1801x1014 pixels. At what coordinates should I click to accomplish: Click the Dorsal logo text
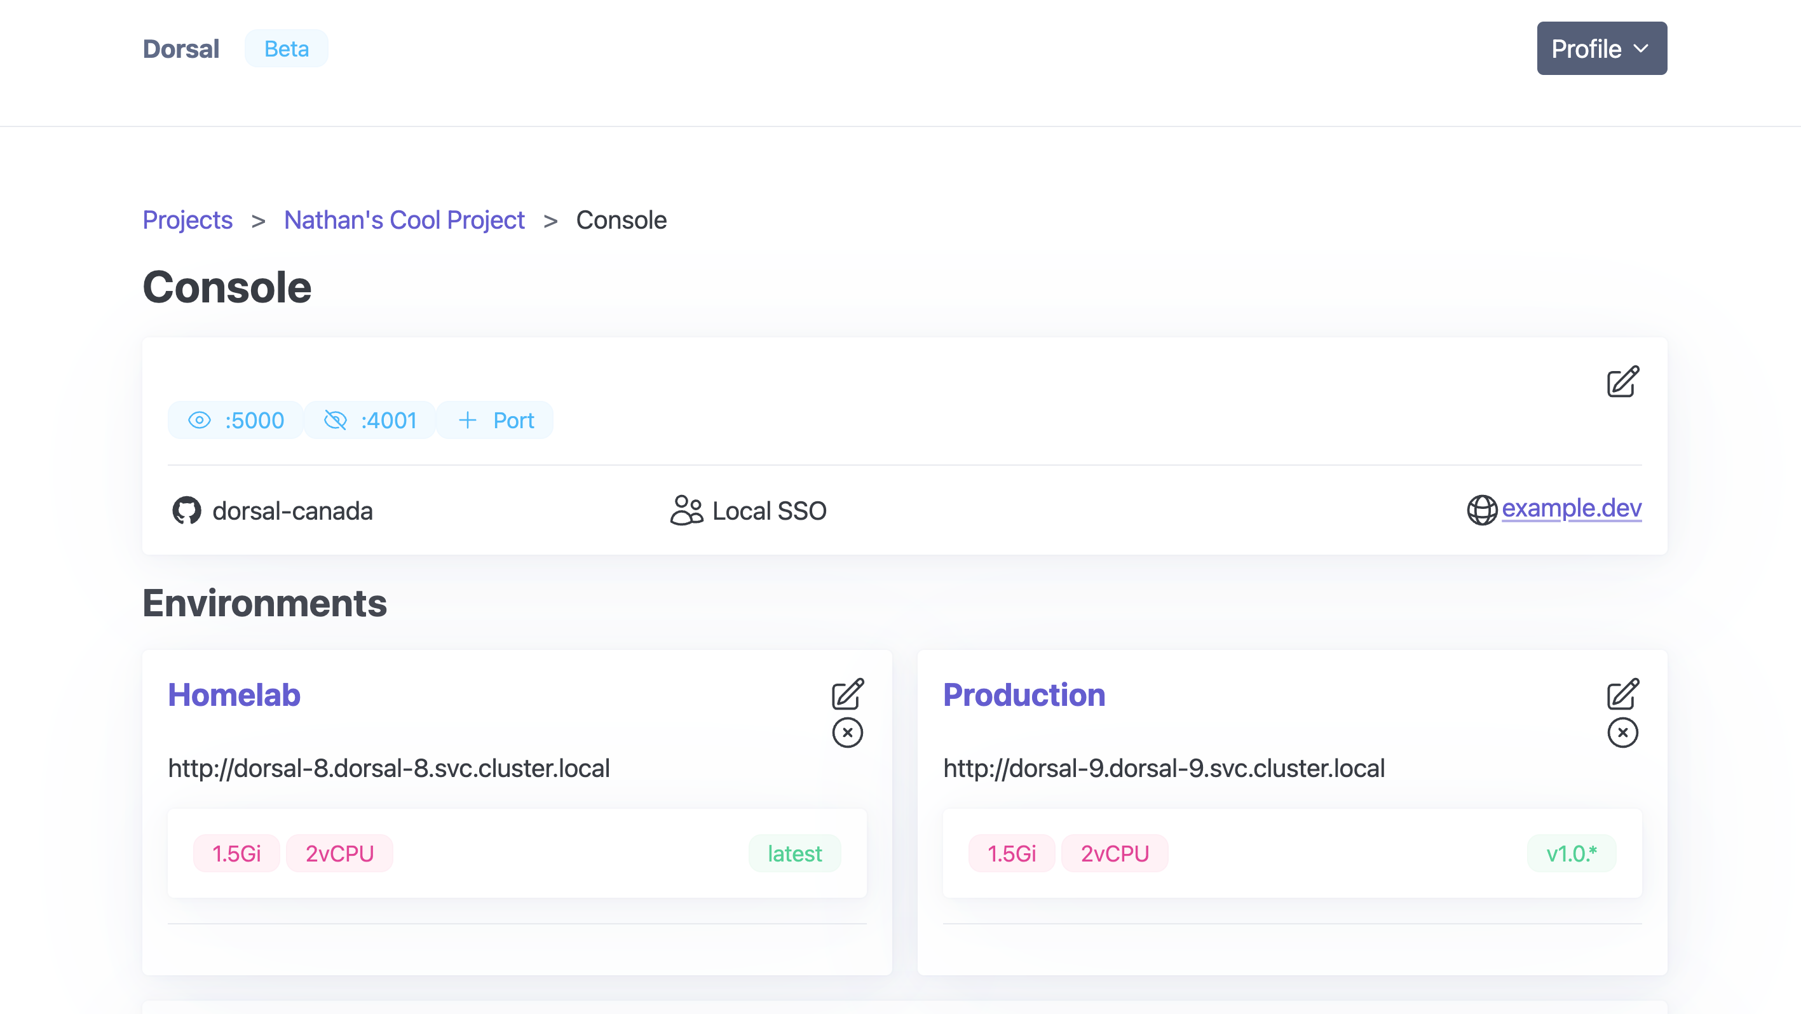180,49
